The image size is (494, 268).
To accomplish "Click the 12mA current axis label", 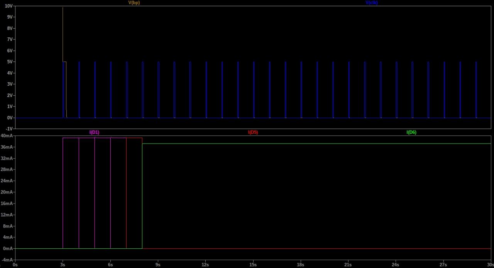I will pyautogui.click(x=7, y=215).
